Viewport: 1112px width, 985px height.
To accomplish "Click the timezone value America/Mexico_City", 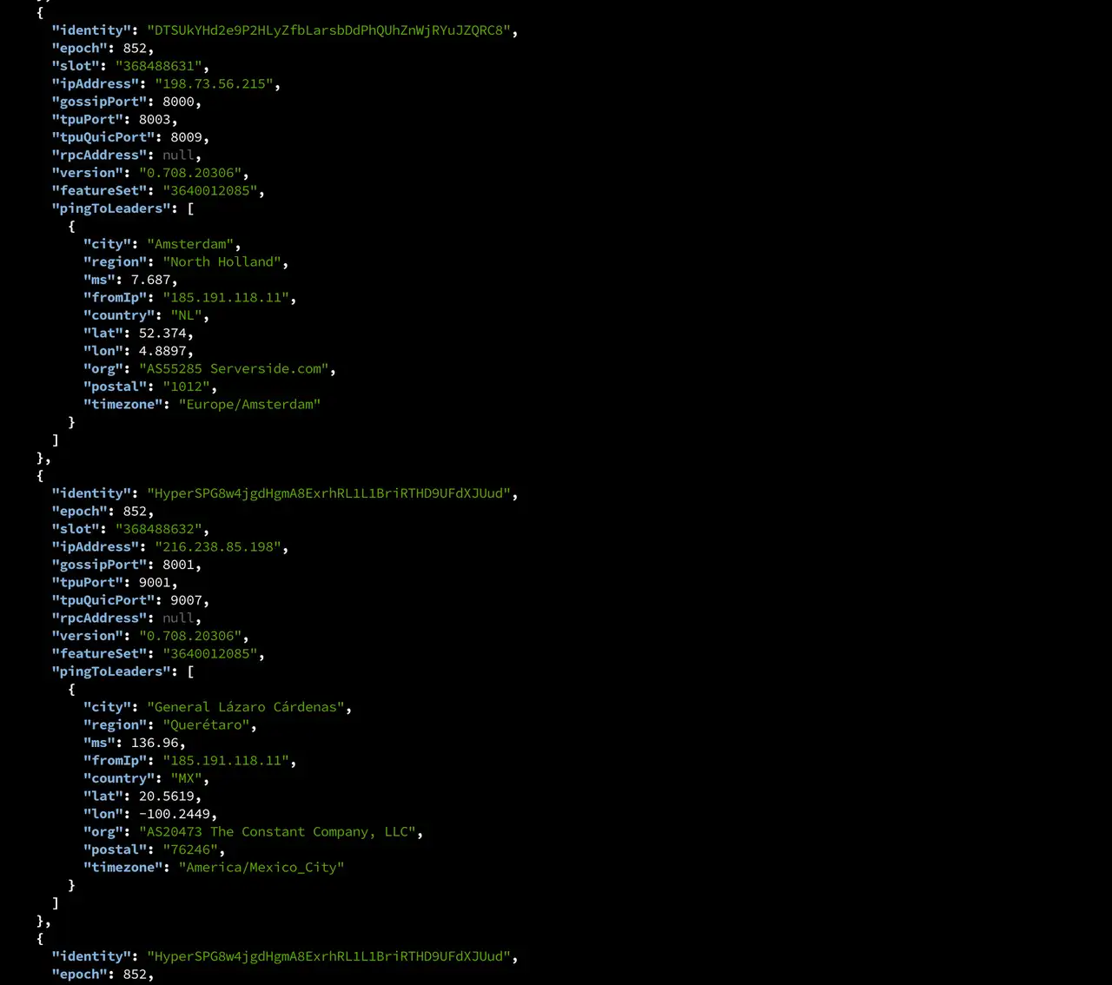I will tap(261, 867).
